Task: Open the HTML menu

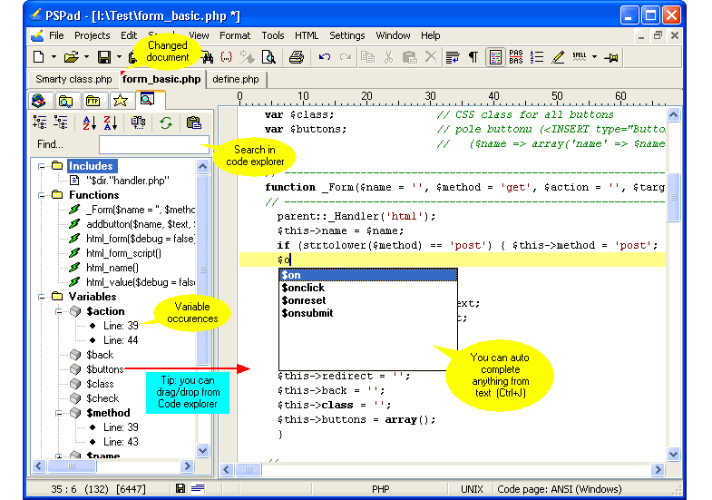Action: tap(307, 35)
